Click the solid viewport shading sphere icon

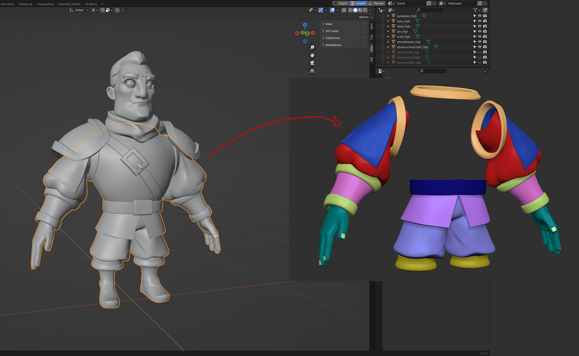click(x=355, y=10)
